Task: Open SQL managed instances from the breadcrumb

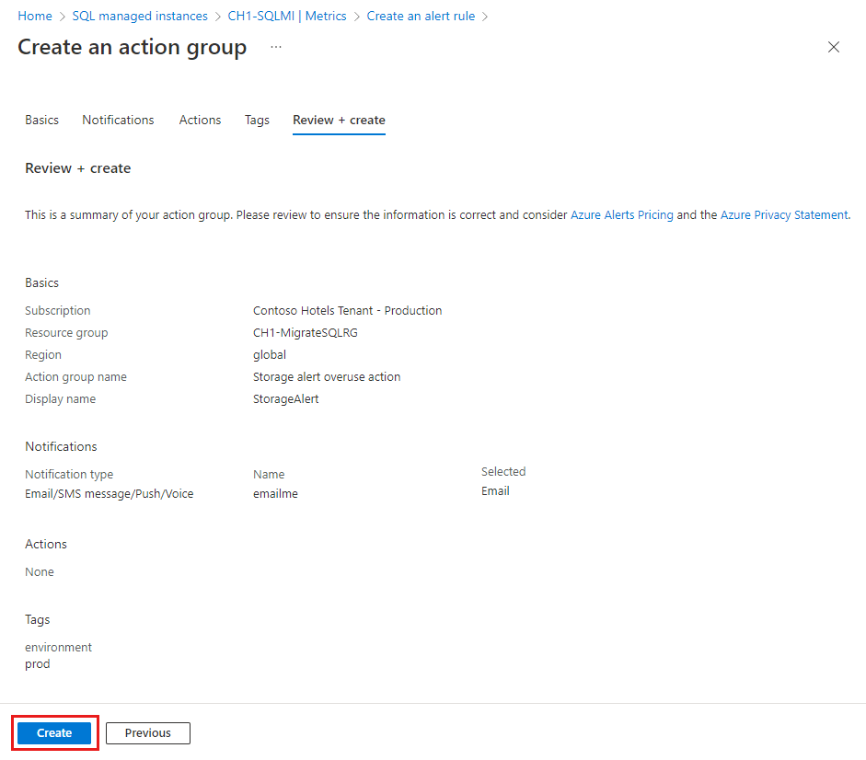Action: pyautogui.click(x=139, y=16)
